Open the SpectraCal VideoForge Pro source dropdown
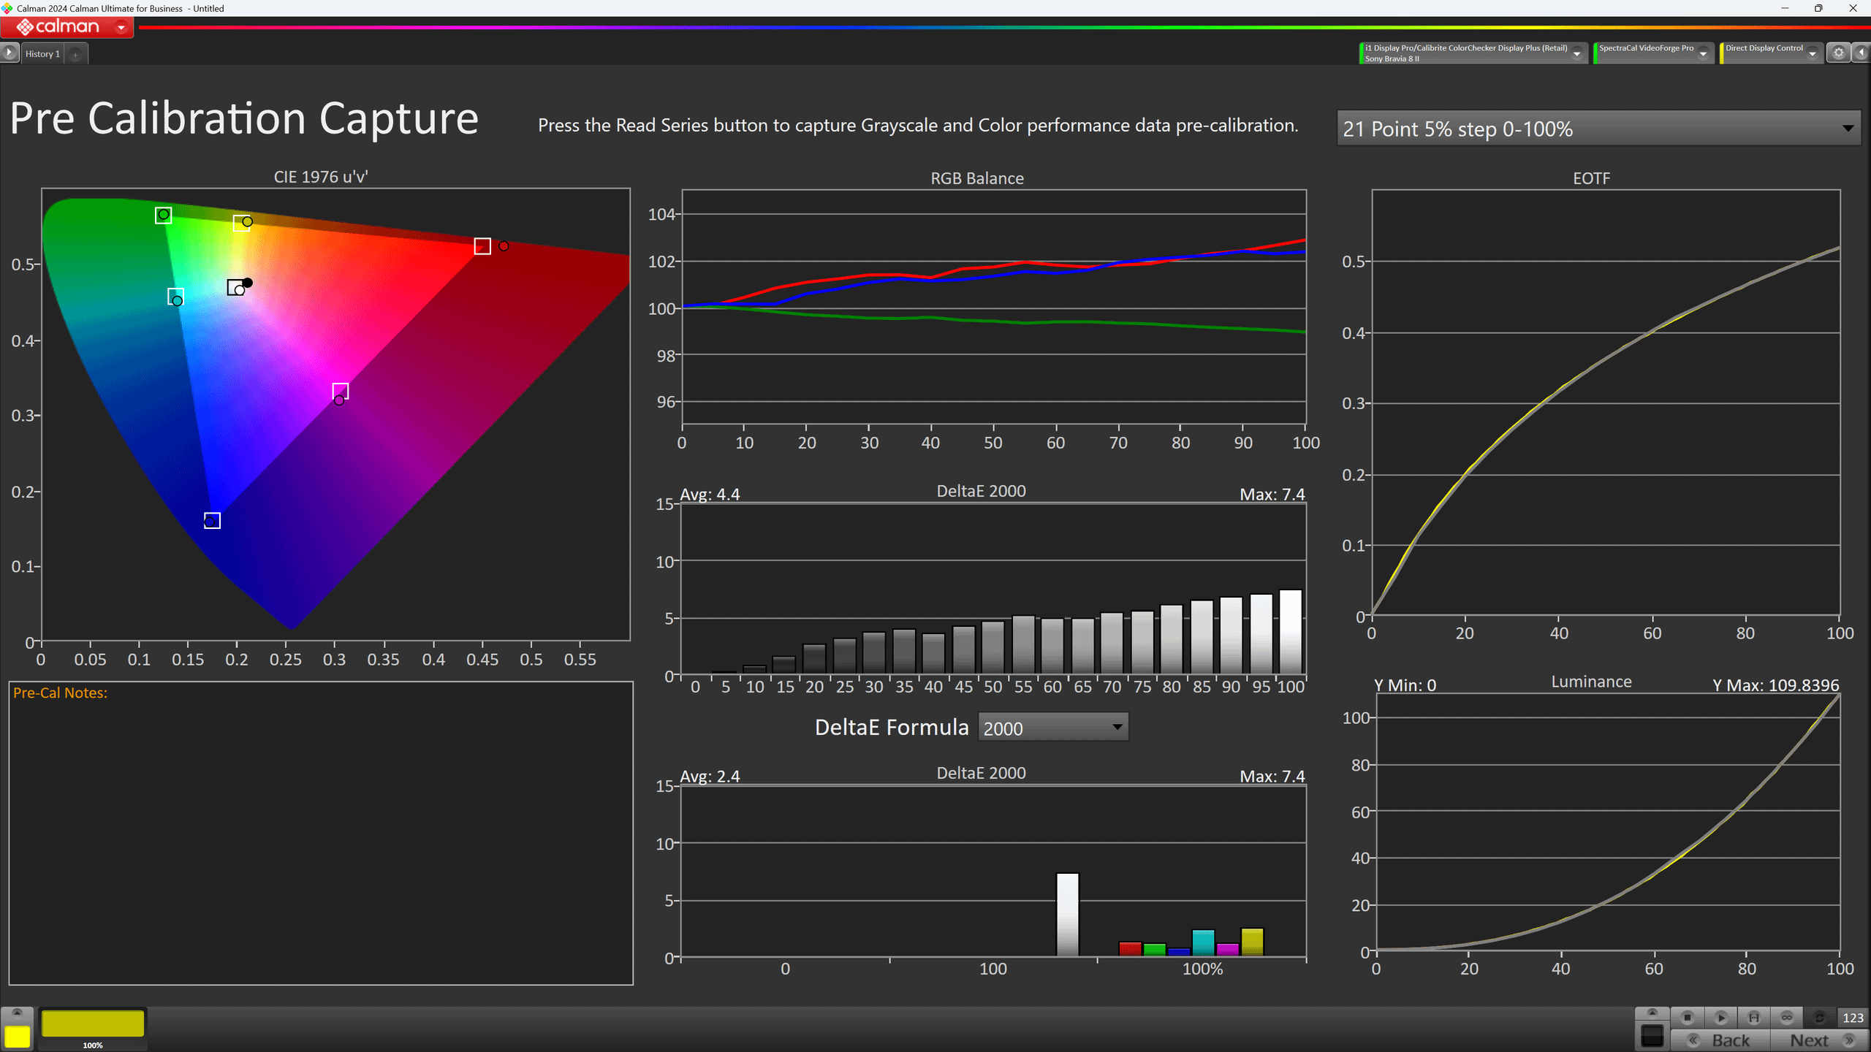Image resolution: width=1871 pixels, height=1052 pixels. [1702, 53]
